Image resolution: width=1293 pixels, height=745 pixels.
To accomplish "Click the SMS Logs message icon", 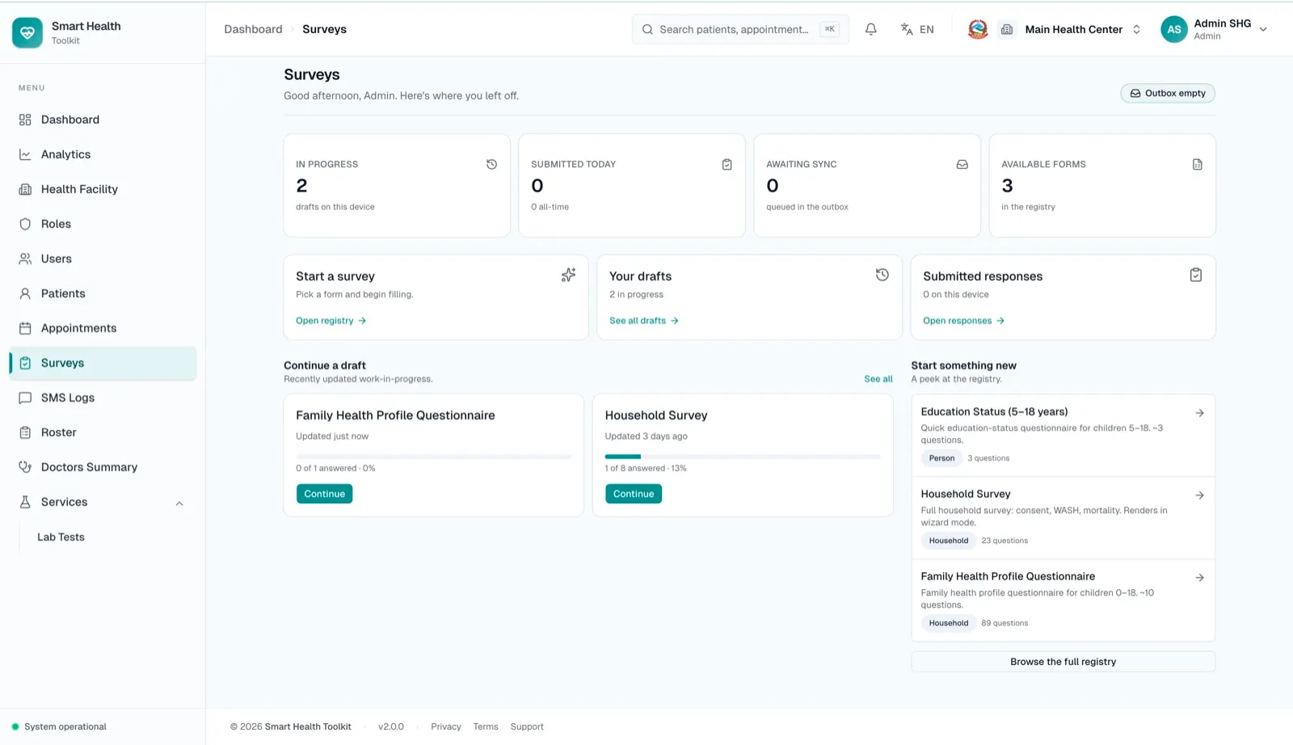I will coord(25,398).
